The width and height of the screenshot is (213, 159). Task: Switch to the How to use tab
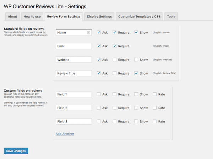[x=32, y=16]
